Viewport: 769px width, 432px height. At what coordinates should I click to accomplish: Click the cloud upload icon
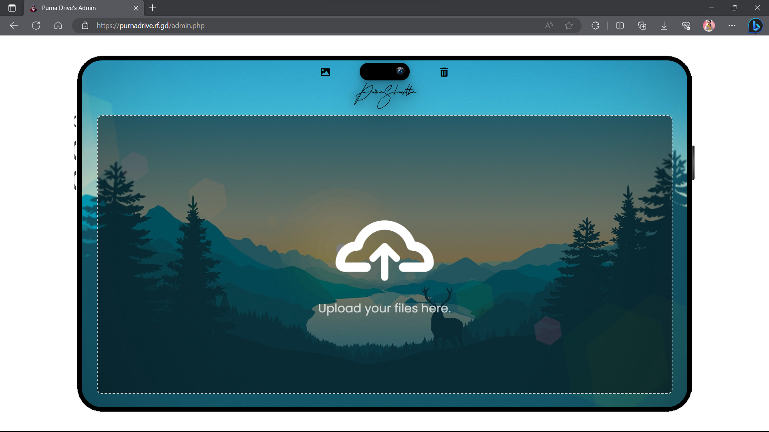[x=384, y=250]
